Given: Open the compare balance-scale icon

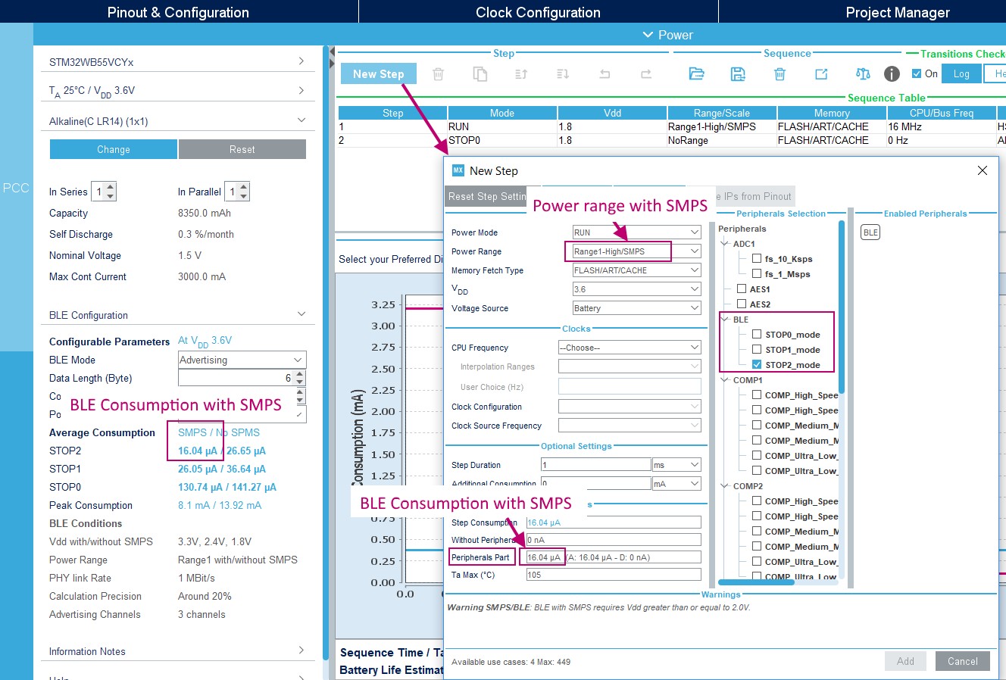Looking at the screenshot, I should coord(863,73).
